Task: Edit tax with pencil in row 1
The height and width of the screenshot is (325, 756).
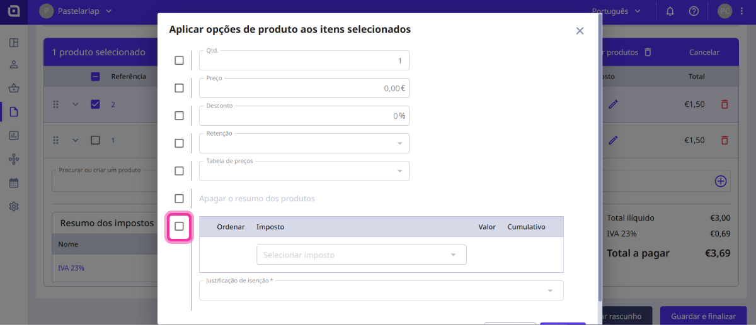Action: click(x=613, y=140)
